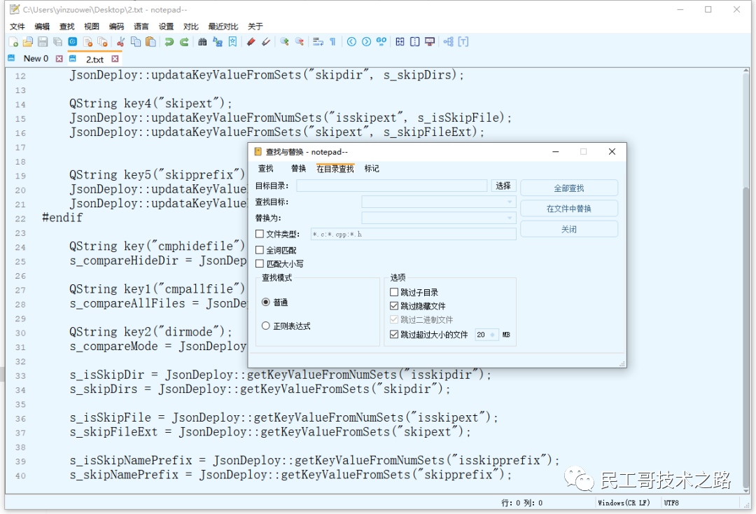
Task: Switch to the 替换 tab in the dialog
Action: click(298, 168)
